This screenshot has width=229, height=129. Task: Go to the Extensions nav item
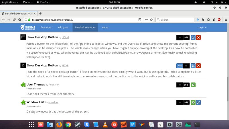46,27
